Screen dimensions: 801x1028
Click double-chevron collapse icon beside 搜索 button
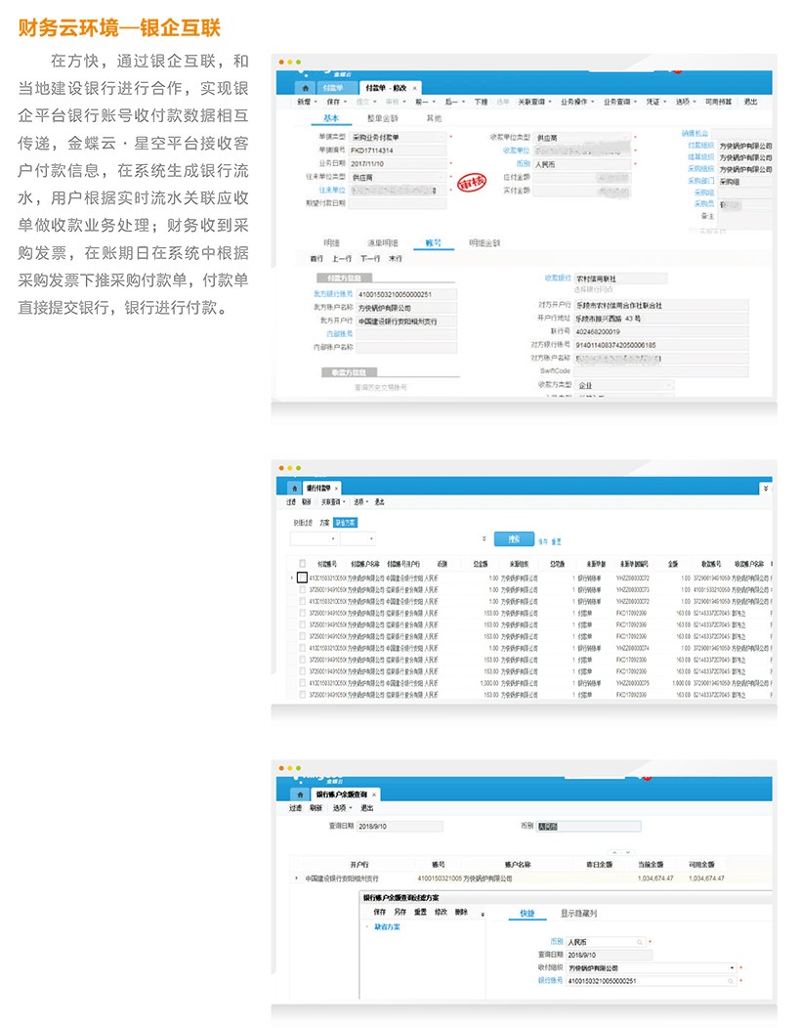click(x=484, y=538)
